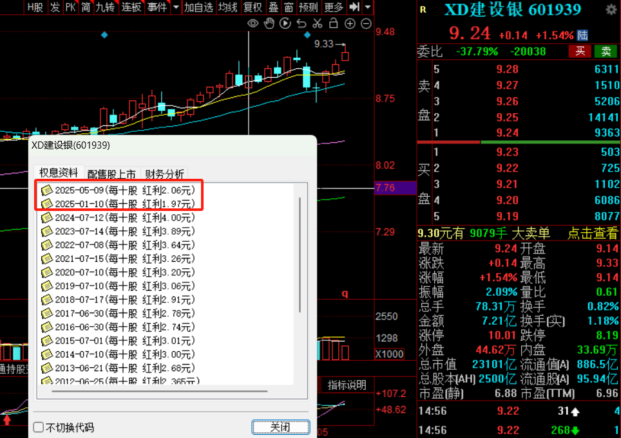Open dividend entry icon for 2024-07-12
Viewport: 621px width, 438px height.
point(47,217)
